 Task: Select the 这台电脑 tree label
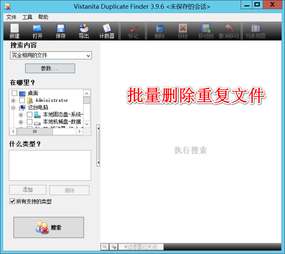point(38,108)
